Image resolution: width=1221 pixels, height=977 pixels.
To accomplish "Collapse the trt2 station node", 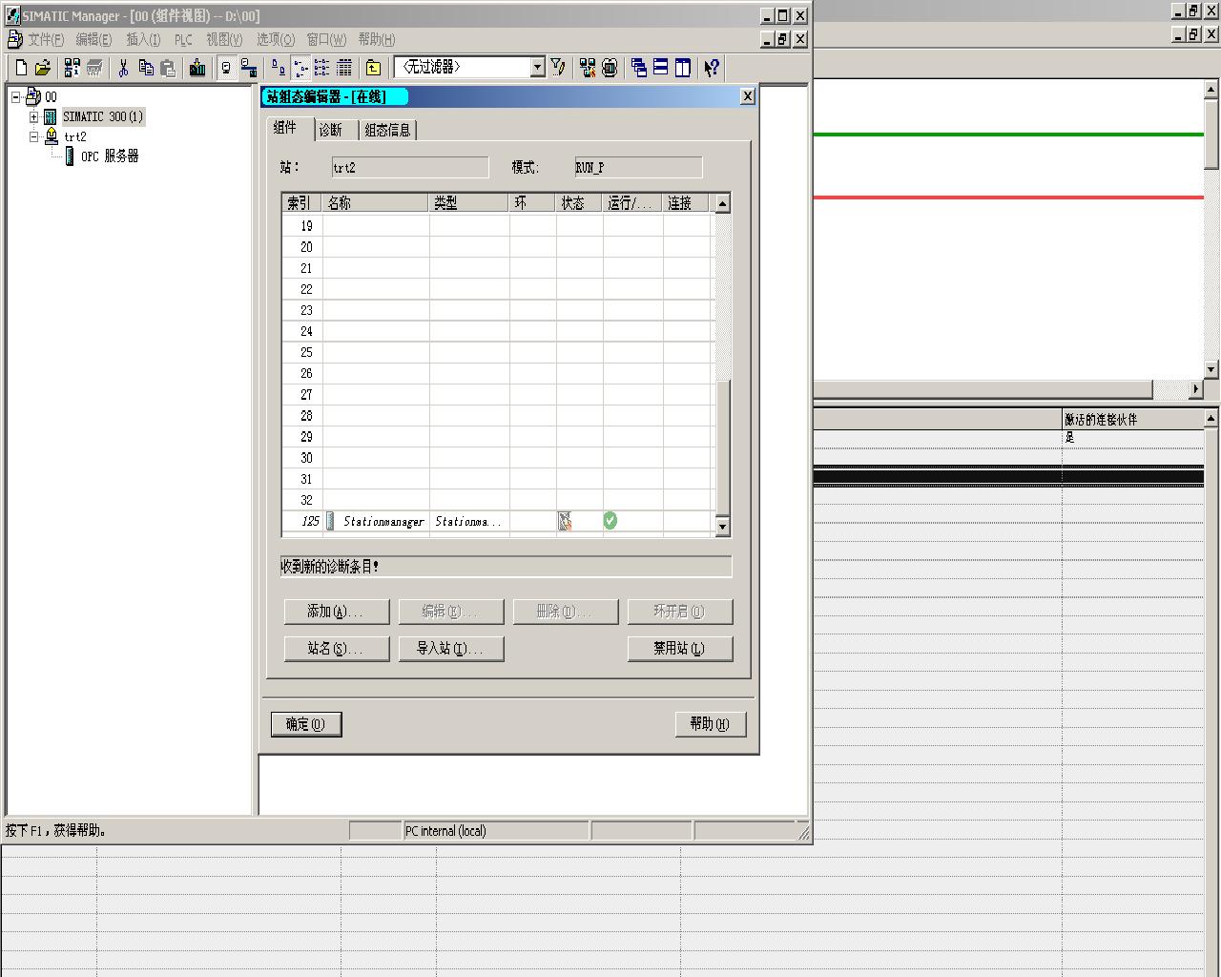I will pyautogui.click(x=33, y=136).
